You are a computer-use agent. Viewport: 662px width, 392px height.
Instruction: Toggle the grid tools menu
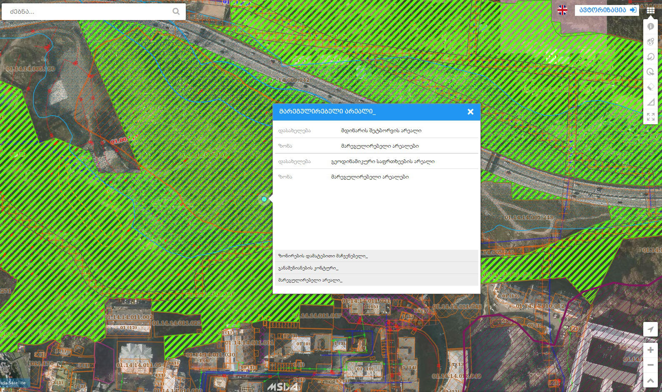[x=650, y=10]
